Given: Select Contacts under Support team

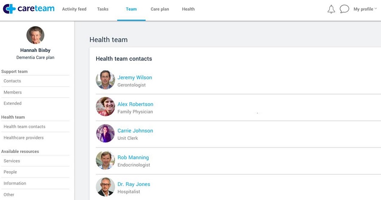Looking at the screenshot, I should click(12, 81).
